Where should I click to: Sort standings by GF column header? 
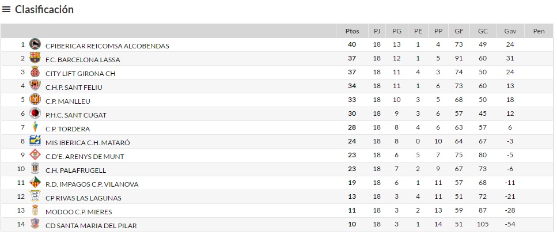click(459, 31)
